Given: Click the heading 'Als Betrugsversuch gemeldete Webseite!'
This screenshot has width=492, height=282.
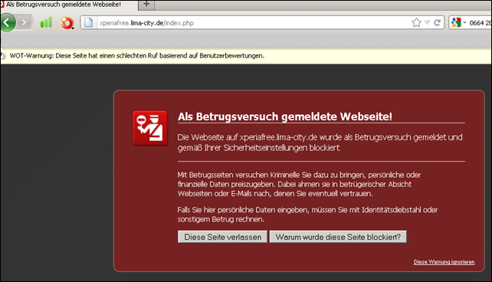Looking at the screenshot, I should click(284, 116).
